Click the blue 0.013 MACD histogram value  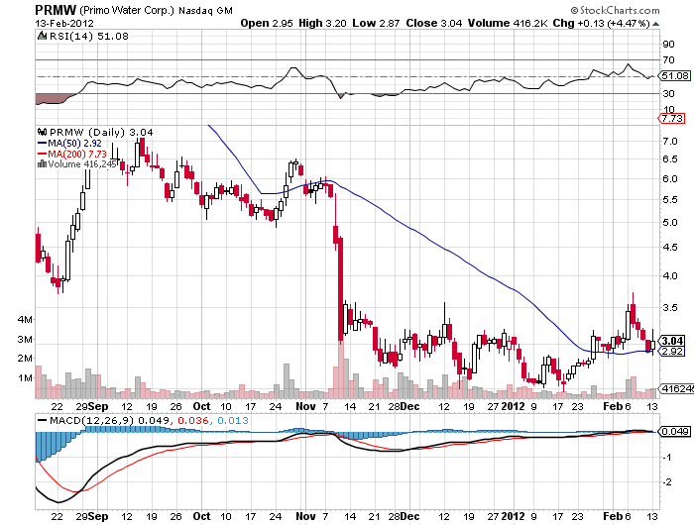[233, 420]
